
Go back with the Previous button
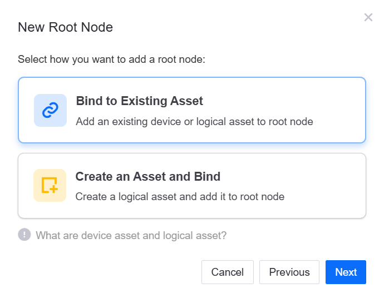(x=289, y=272)
